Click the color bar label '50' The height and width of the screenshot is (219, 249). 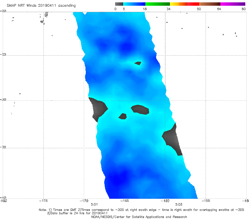click(x=199, y=9)
